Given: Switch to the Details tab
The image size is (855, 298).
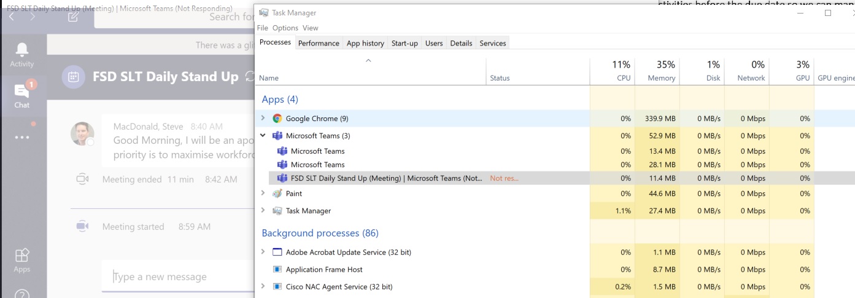Looking at the screenshot, I should point(461,43).
